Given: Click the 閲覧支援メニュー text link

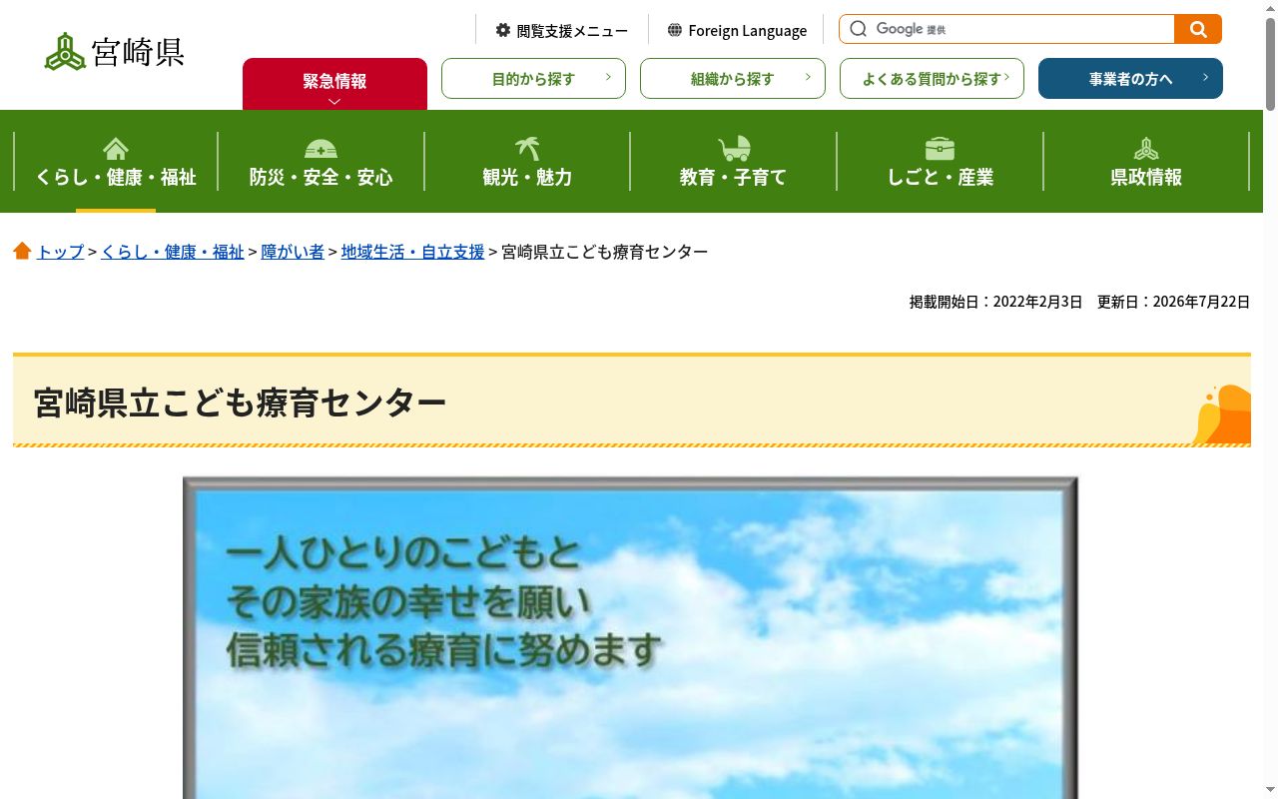Looking at the screenshot, I should click(572, 31).
